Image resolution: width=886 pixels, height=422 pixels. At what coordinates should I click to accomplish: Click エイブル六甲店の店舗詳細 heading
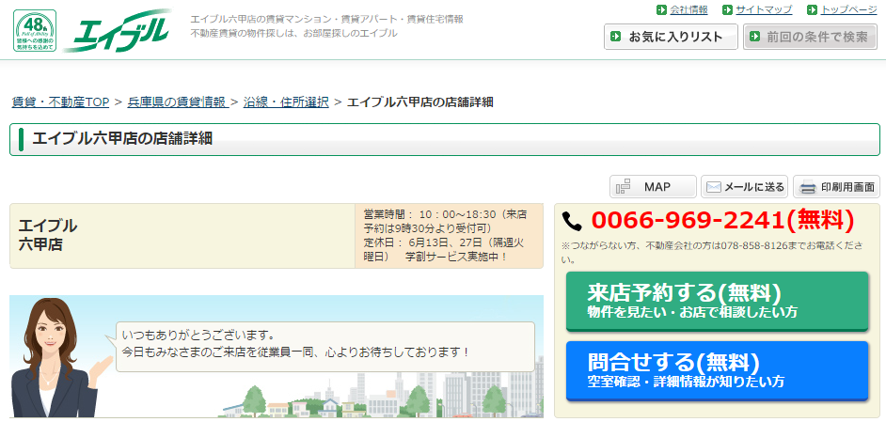[122, 139]
